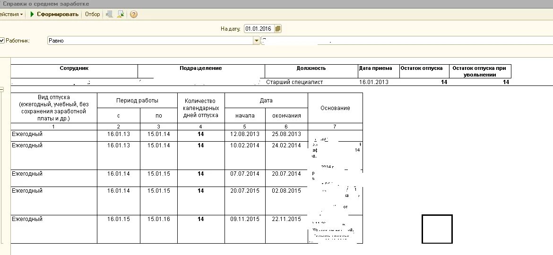Click the end date 22.11.2015 cell

click(286, 229)
